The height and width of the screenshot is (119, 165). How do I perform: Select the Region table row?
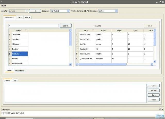[x=20, y=49]
